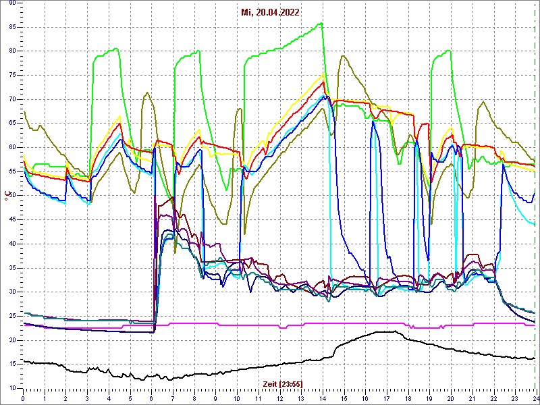This screenshot has width=540, height=405.
Task: Click temperature axis label "75"
Action: point(11,76)
